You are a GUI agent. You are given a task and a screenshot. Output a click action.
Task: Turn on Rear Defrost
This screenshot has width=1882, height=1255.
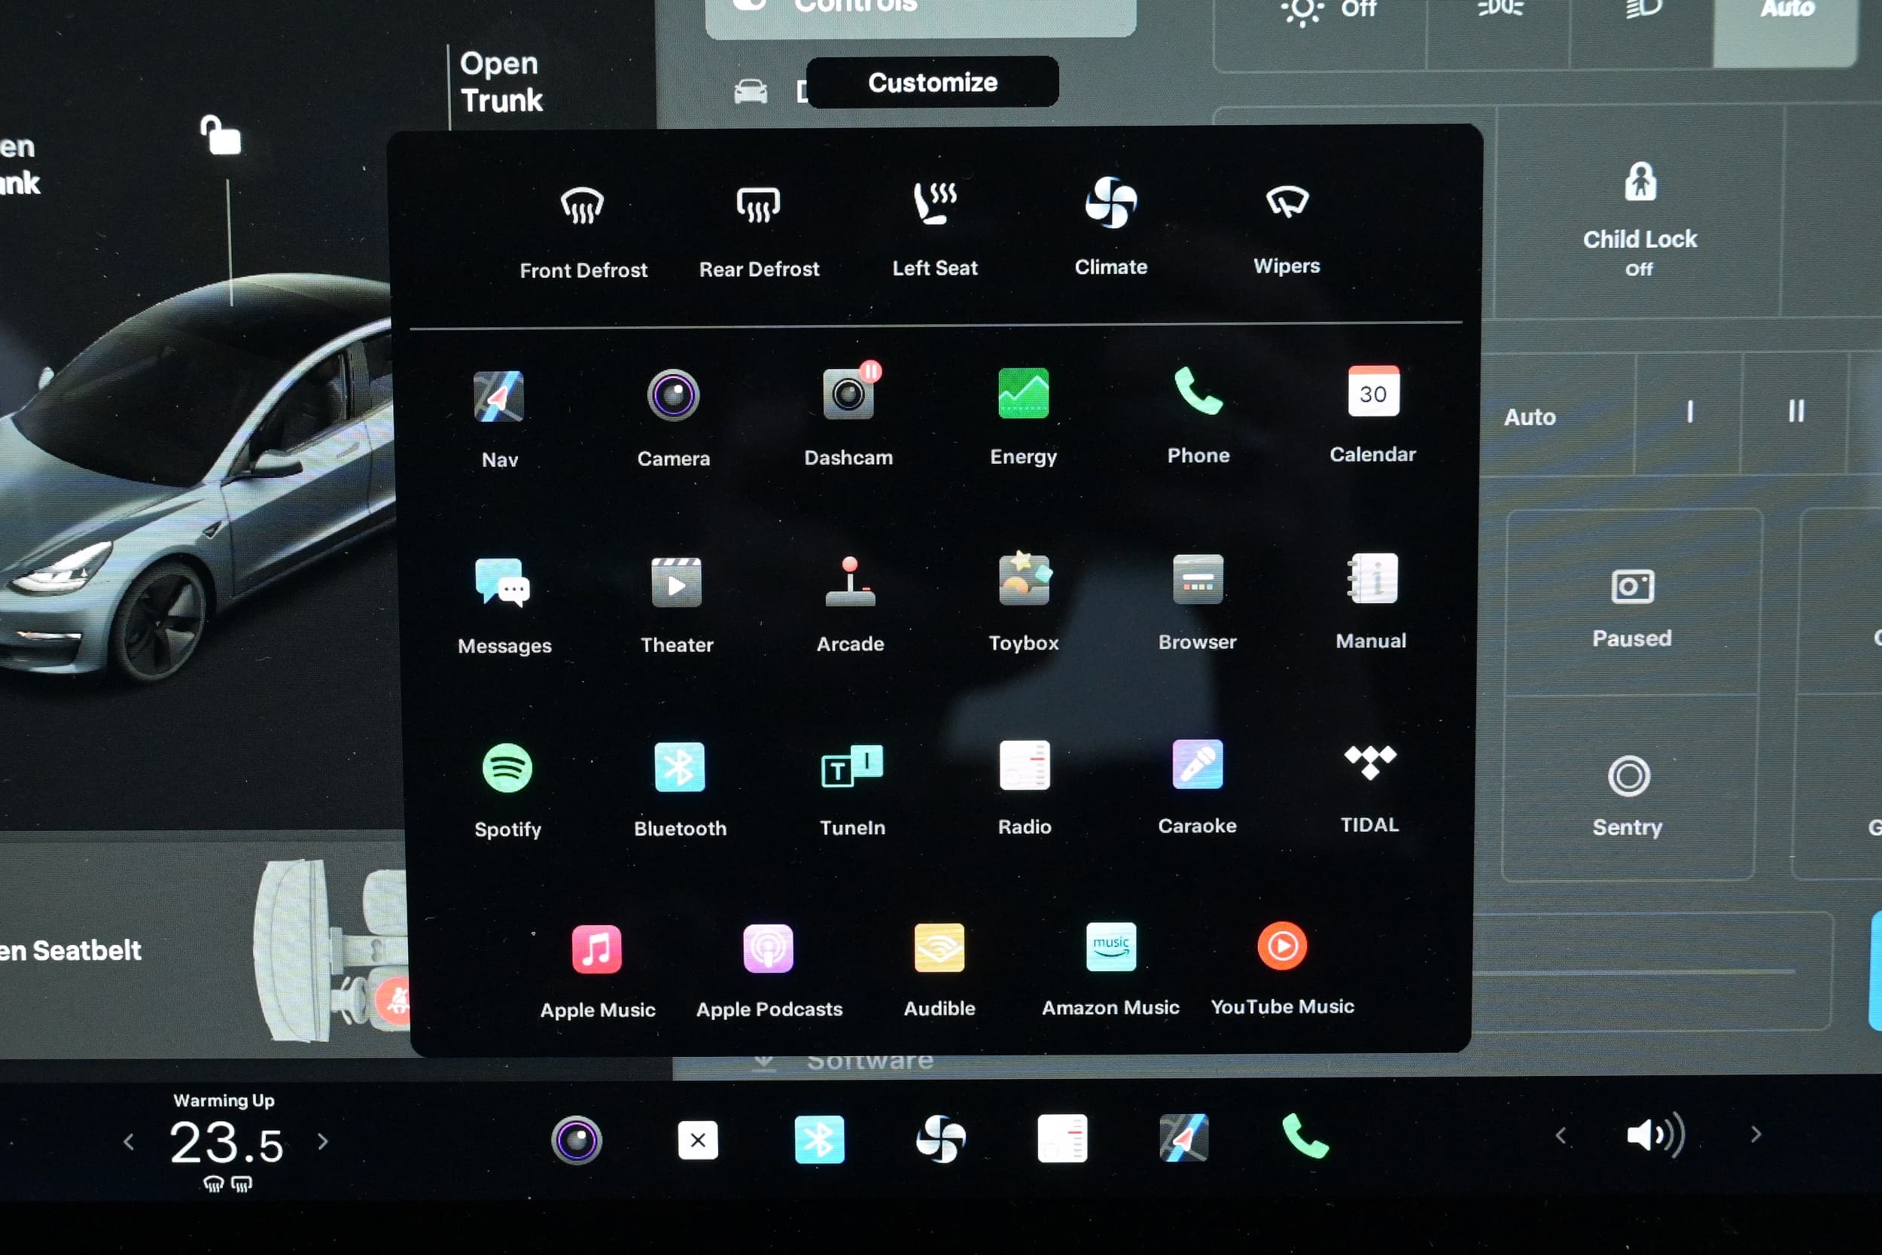[x=759, y=231]
